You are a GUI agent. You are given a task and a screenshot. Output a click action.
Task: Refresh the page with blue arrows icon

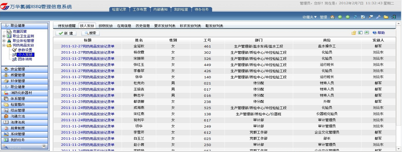click(x=355, y=17)
